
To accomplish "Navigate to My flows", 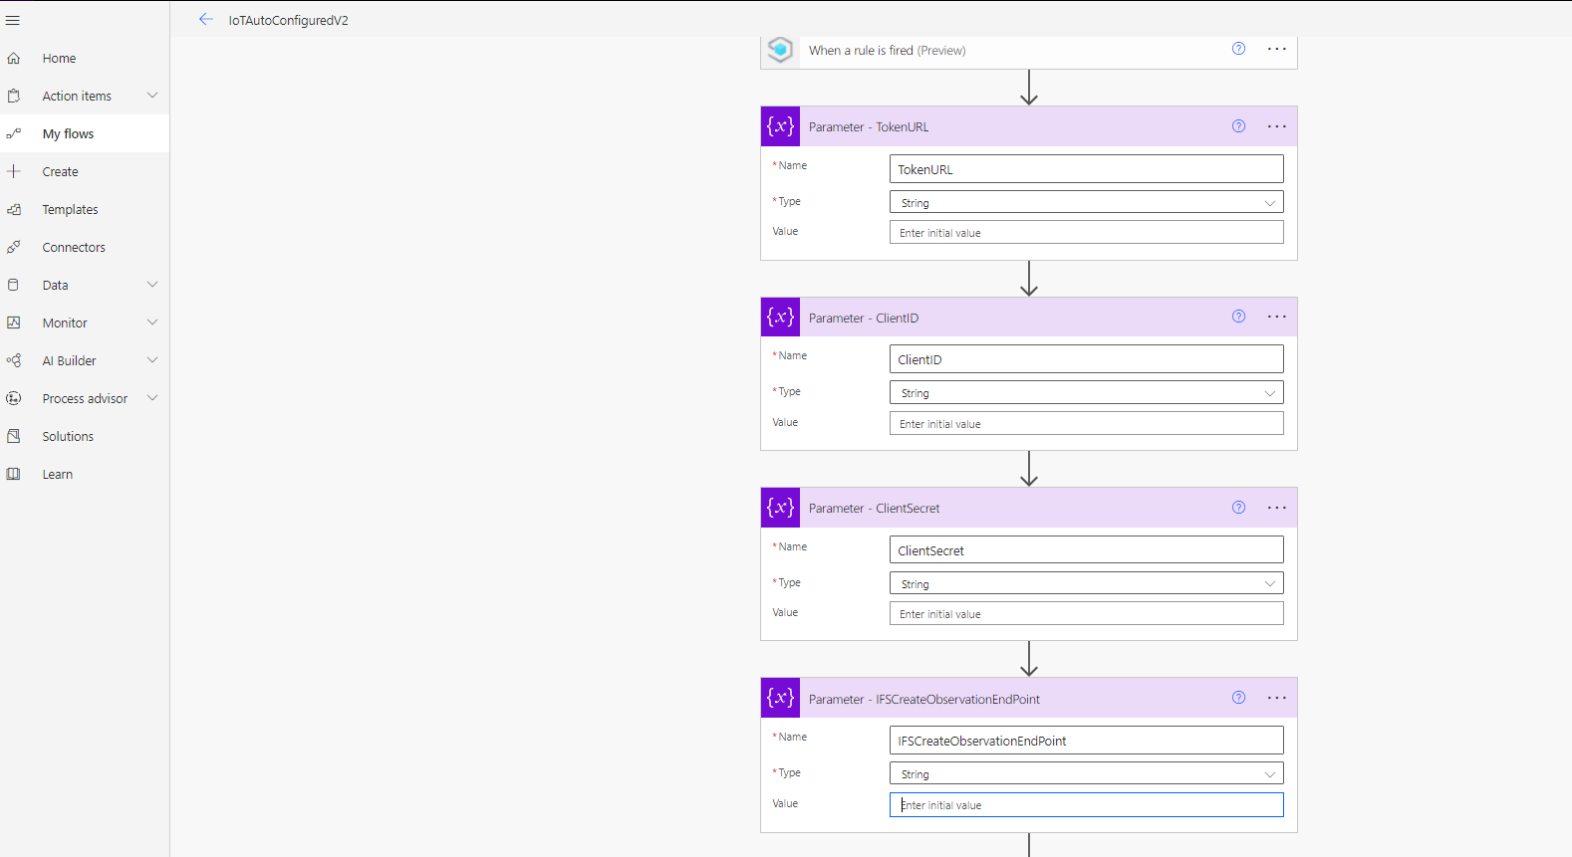I will 68,134.
